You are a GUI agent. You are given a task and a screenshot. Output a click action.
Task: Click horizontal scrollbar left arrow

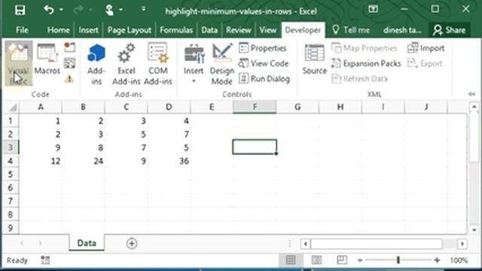[x=305, y=244]
